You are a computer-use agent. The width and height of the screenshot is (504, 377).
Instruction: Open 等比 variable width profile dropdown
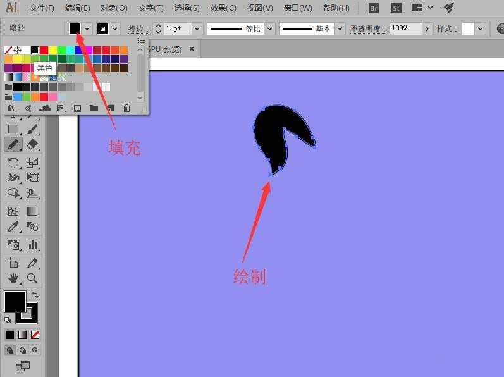point(270,28)
